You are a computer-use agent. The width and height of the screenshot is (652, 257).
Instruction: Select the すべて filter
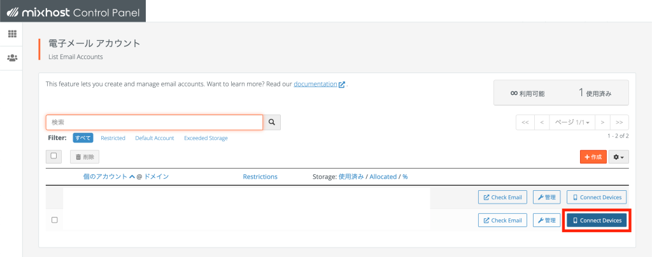pyautogui.click(x=83, y=138)
